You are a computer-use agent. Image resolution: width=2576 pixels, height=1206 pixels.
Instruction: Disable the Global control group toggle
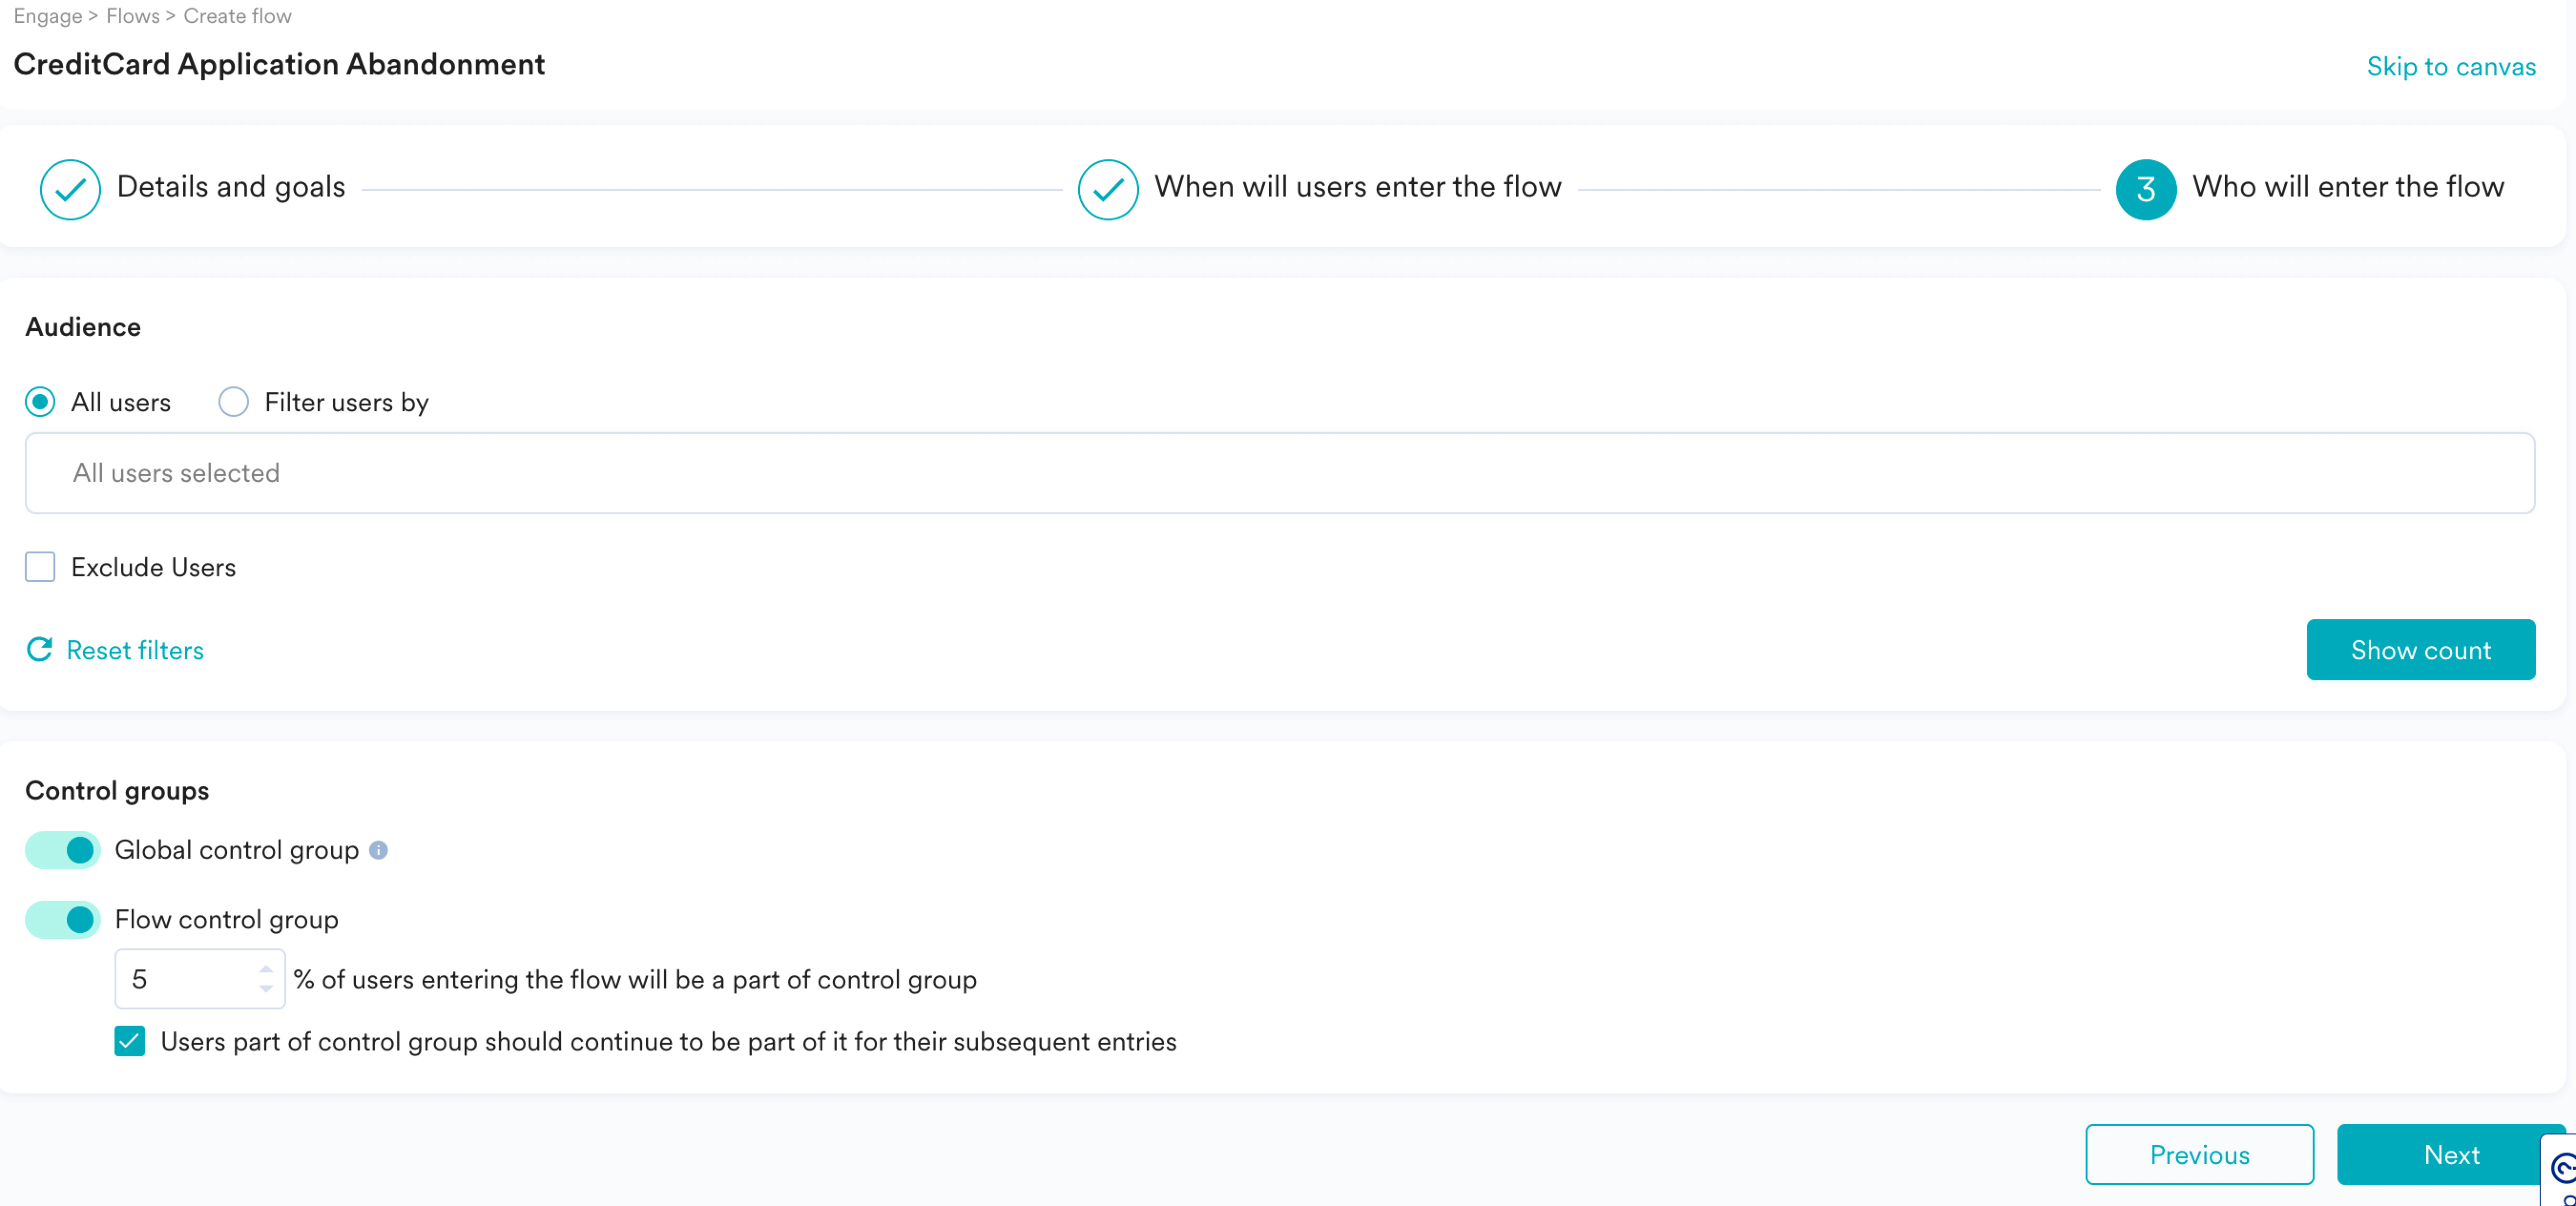click(x=62, y=850)
